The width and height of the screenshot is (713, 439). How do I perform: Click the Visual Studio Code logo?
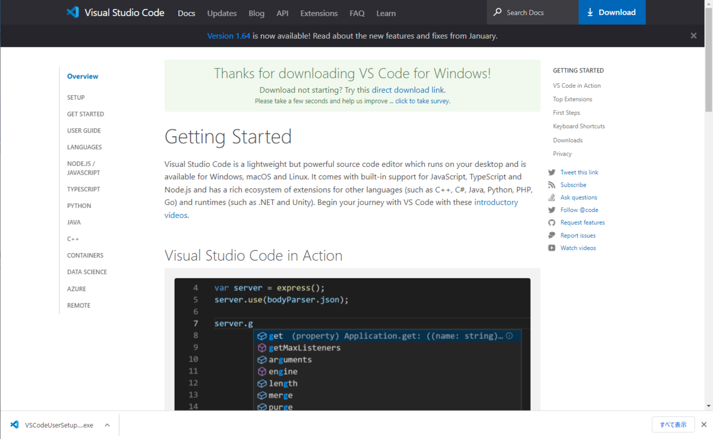pos(73,12)
